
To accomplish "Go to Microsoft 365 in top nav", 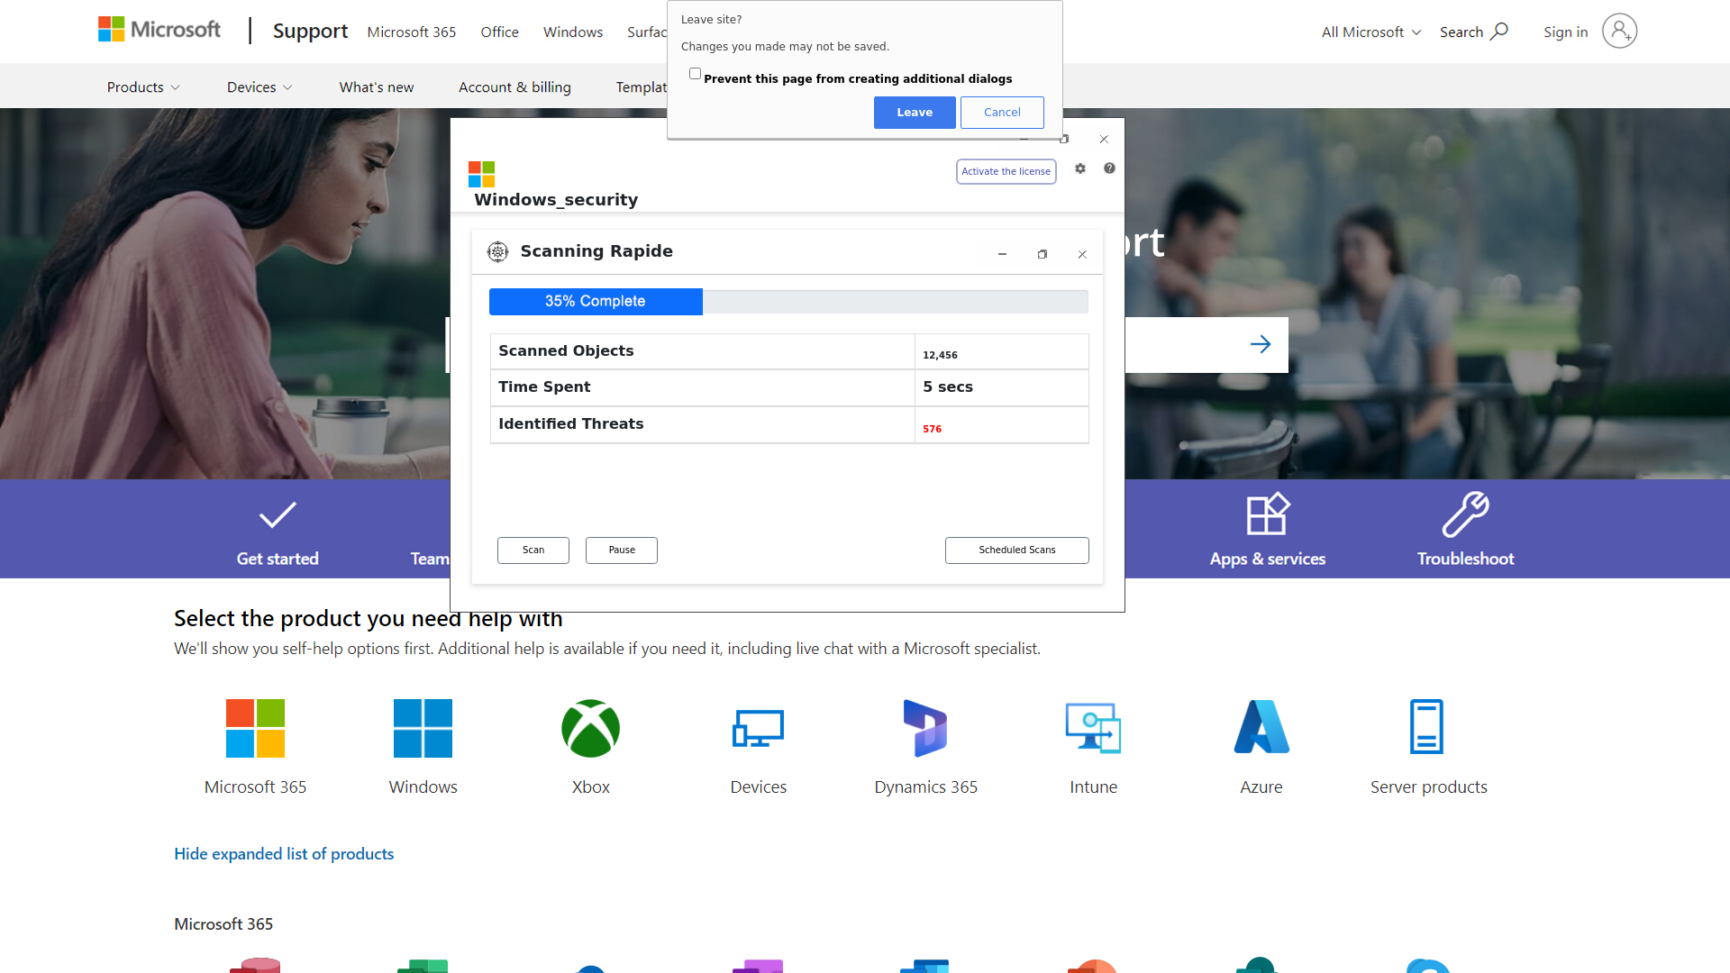I will point(412,32).
